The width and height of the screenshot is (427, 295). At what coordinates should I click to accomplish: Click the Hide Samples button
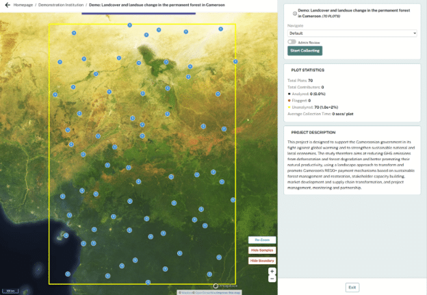tap(262, 251)
